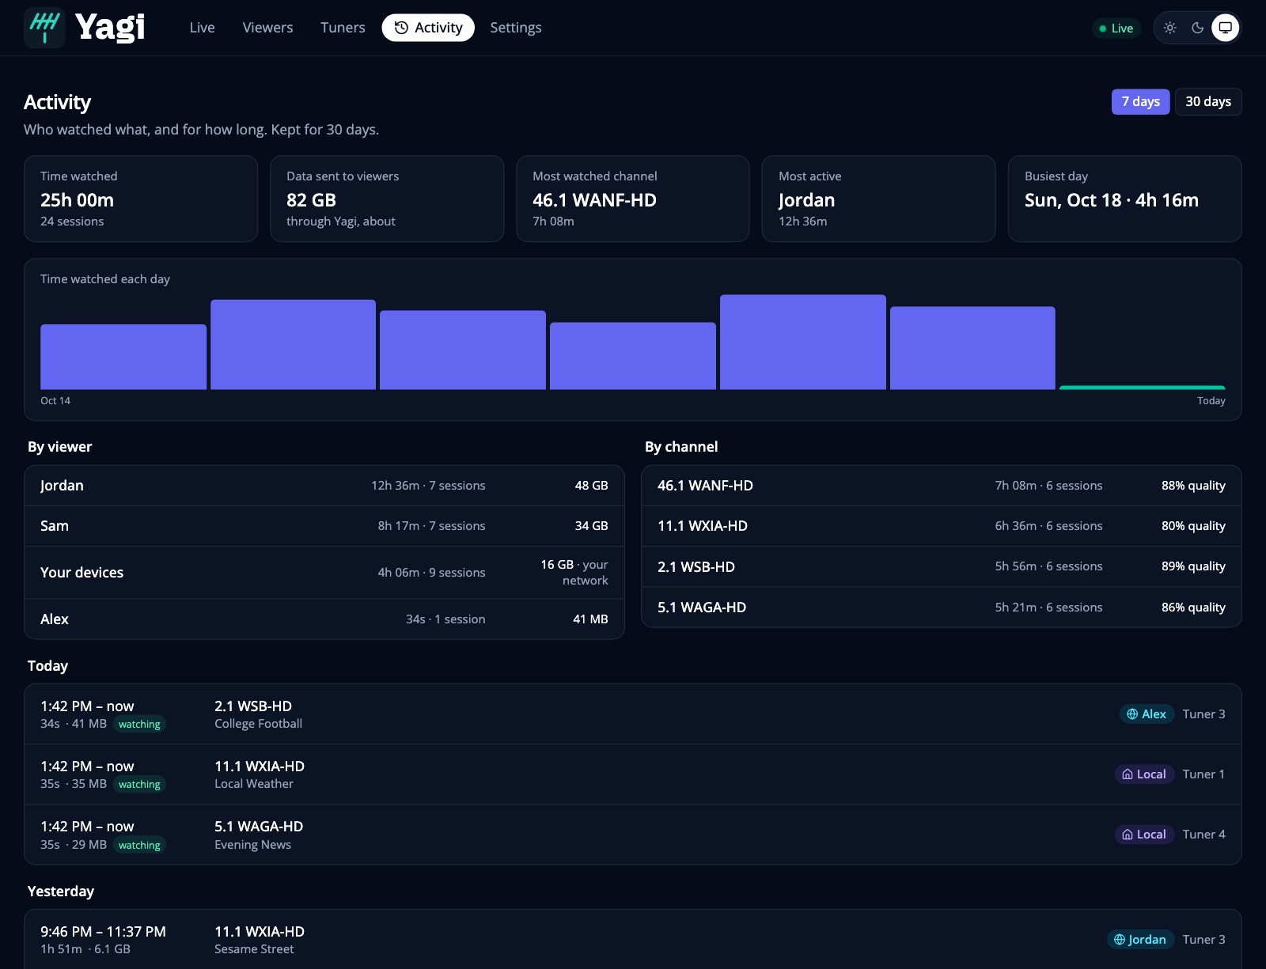The width and height of the screenshot is (1266, 969).
Task: Click the Most active Jordan card
Action: (878, 199)
